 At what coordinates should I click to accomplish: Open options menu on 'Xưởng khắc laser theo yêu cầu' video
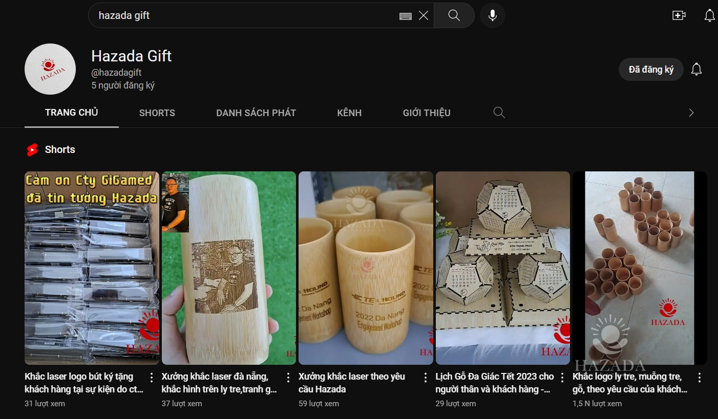coord(425,377)
